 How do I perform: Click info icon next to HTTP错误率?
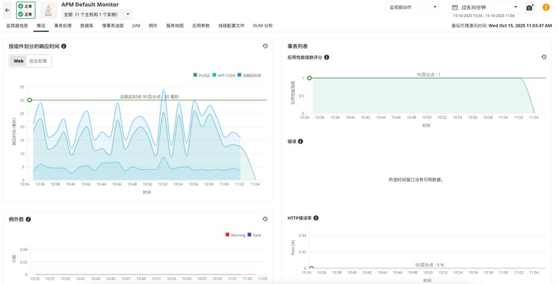(x=316, y=218)
